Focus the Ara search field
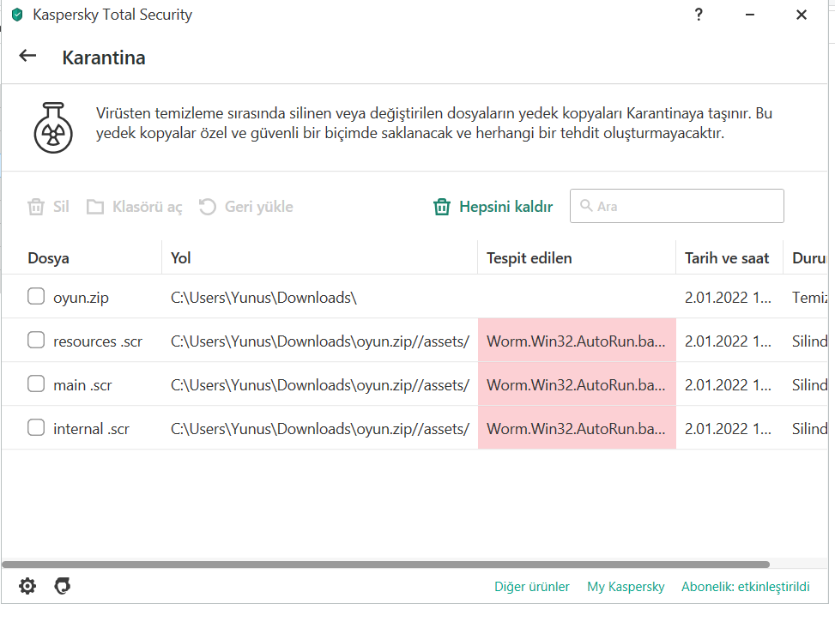This screenshot has height=628, width=835. point(677,206)
